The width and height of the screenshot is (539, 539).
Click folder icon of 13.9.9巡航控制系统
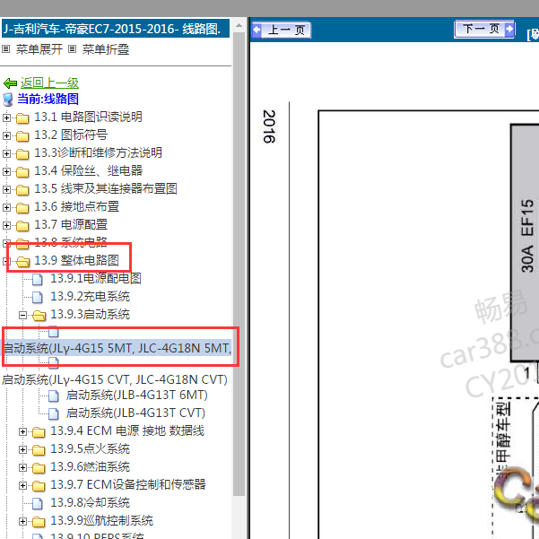[x=39, y=522]
